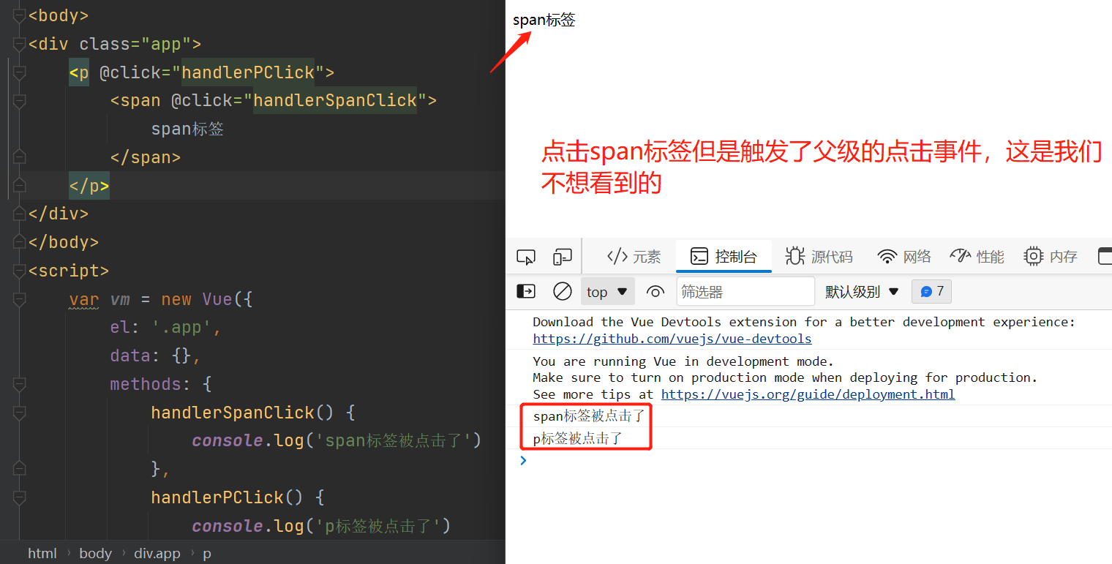The height and width of the screenshot is (564, 1112).
Task: Click the </body> closing fold marker
Action: [20, 242]
